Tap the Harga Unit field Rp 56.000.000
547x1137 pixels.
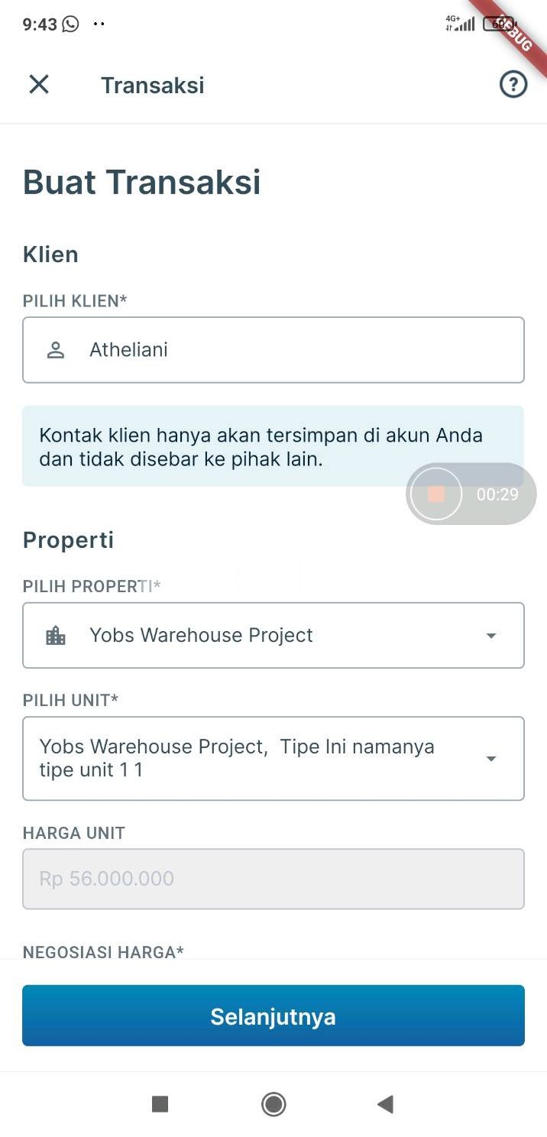tap(273, 879)
